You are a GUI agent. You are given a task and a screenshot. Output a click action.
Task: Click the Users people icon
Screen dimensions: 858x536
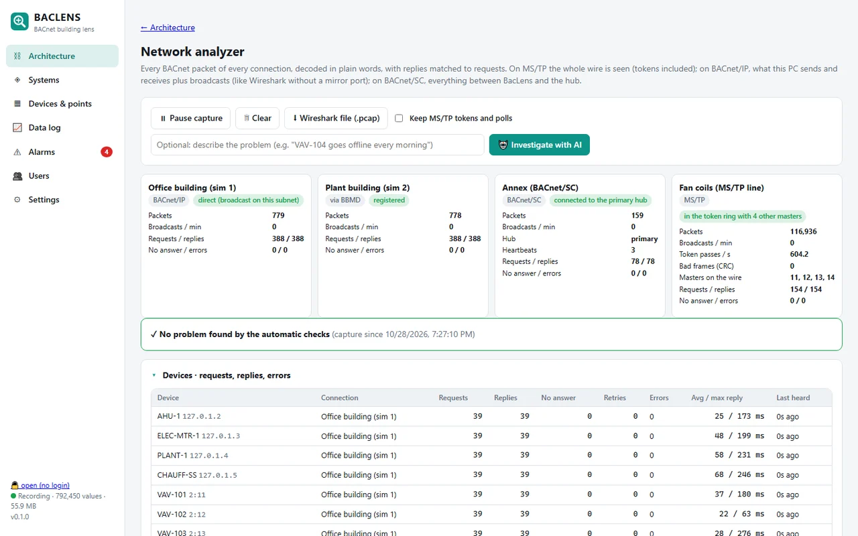coord(17,176)
